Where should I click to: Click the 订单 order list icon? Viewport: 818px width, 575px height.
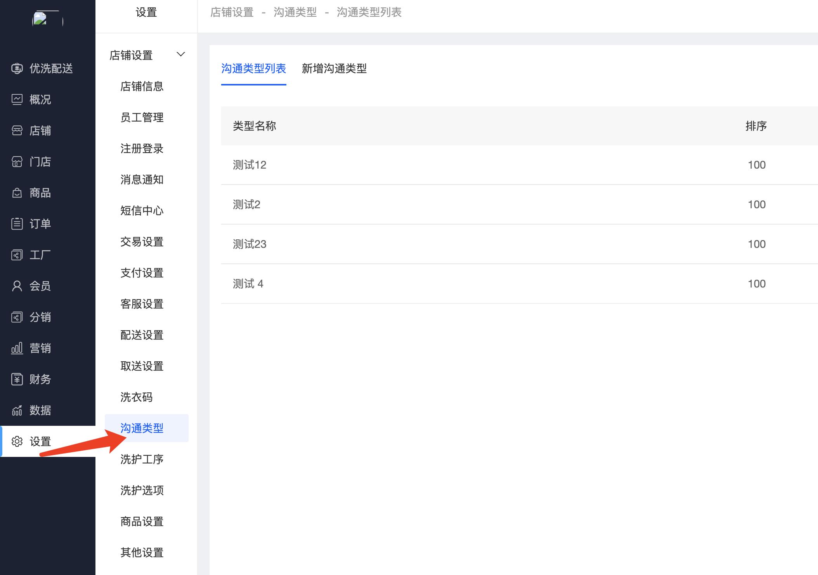pos(17,224)
